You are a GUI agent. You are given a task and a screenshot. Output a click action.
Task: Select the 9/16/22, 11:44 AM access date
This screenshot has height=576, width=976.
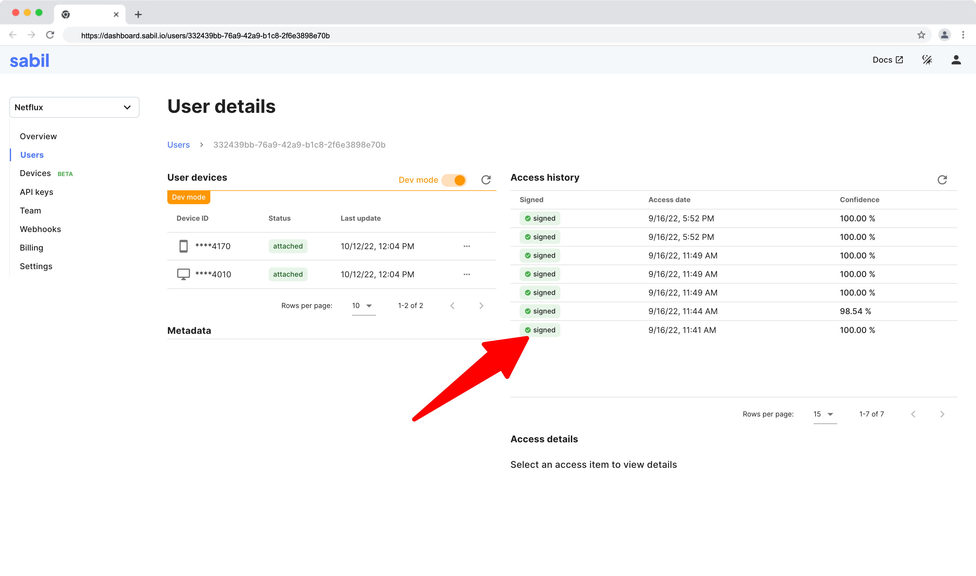[x=683, y=311]
